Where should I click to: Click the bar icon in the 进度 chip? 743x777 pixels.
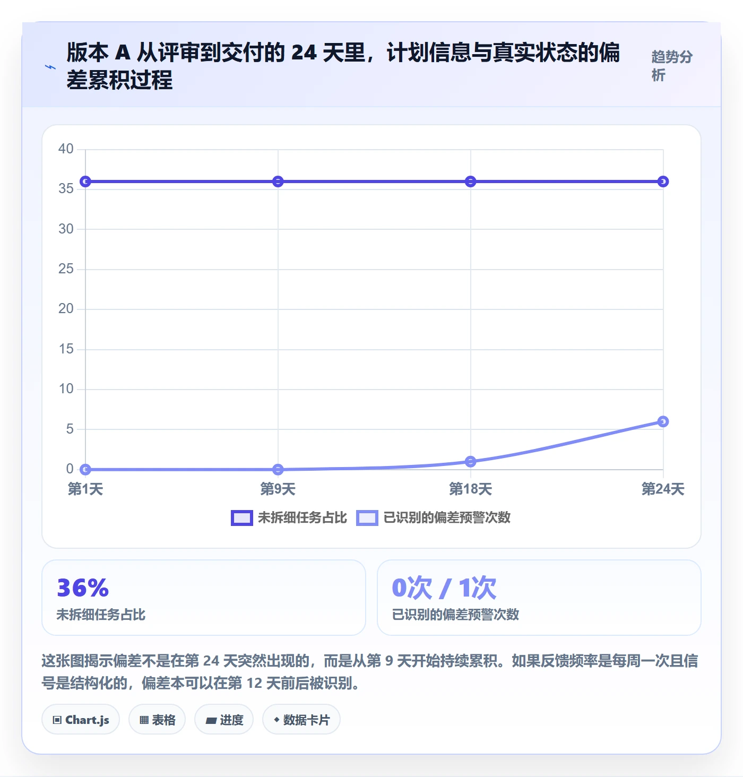211,720
